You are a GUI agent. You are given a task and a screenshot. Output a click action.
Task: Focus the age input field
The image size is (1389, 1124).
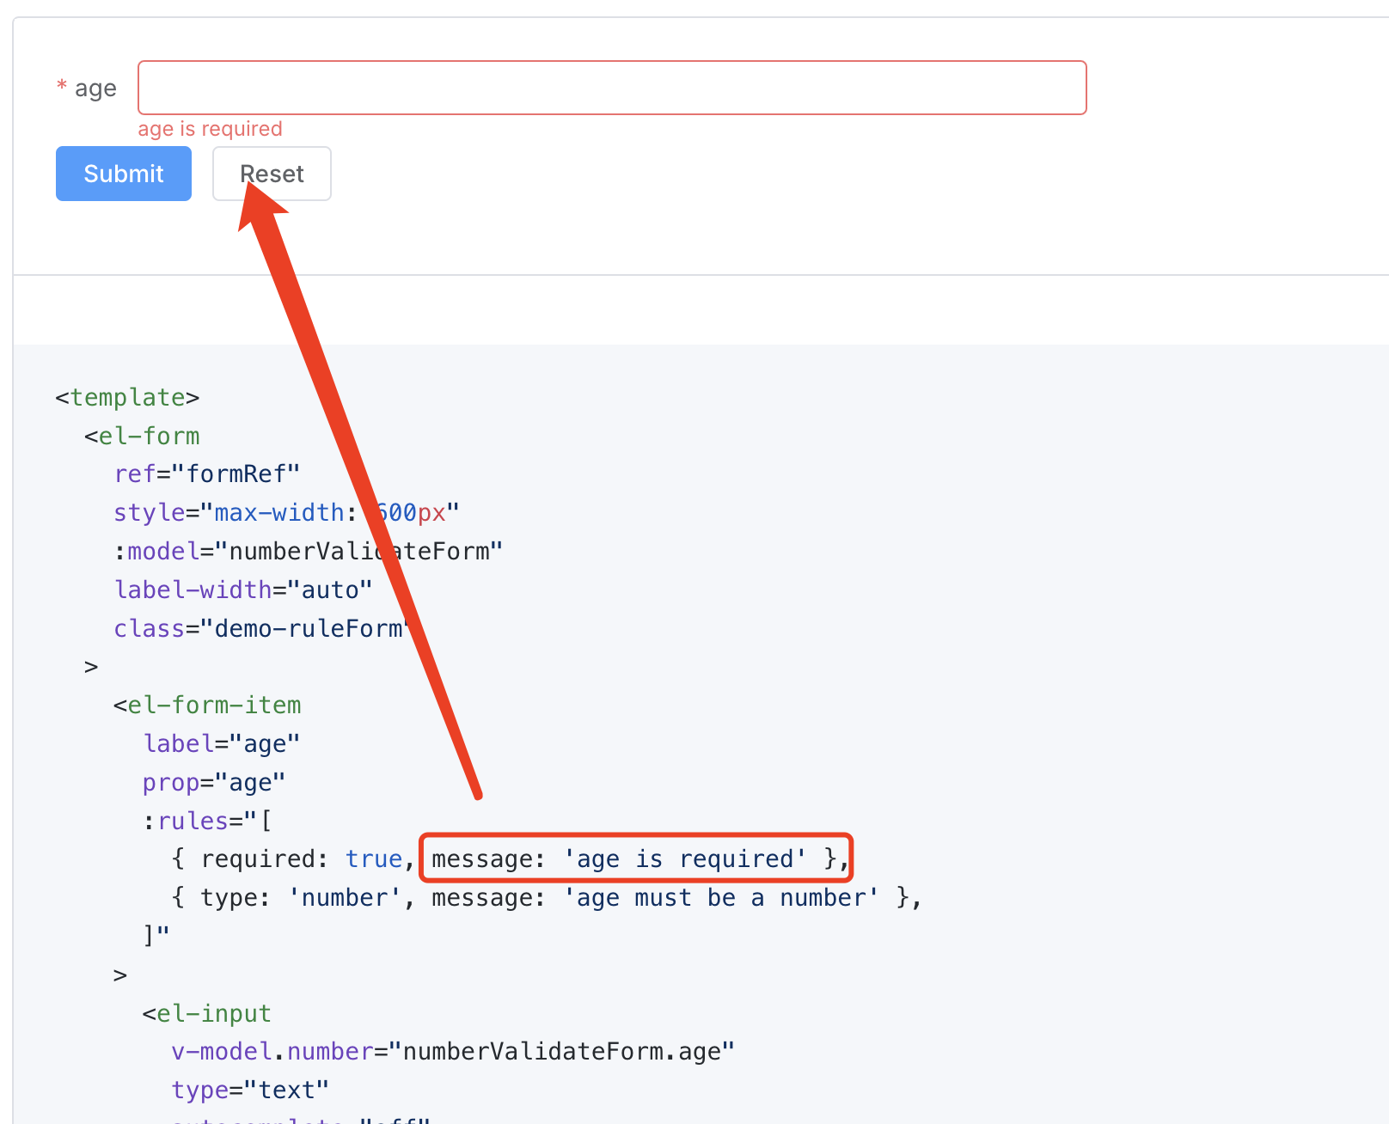(611, 88)
